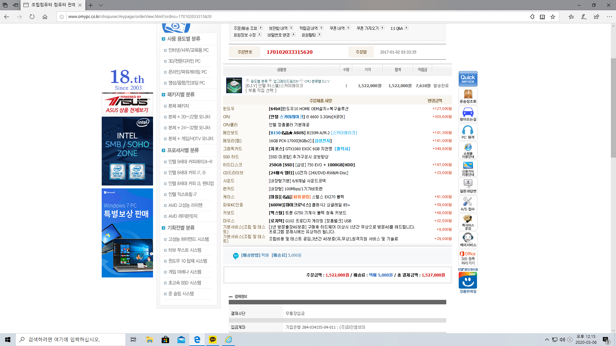Open Mail app in taskbar

(x=181, y=340)
